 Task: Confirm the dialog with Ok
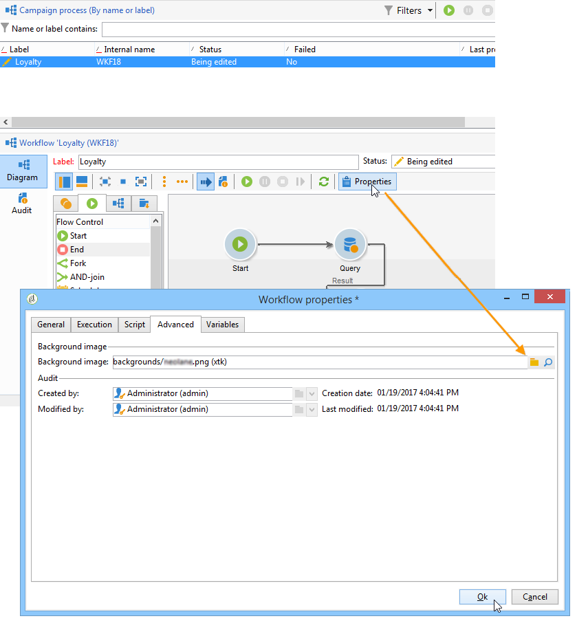pos(482,597)
